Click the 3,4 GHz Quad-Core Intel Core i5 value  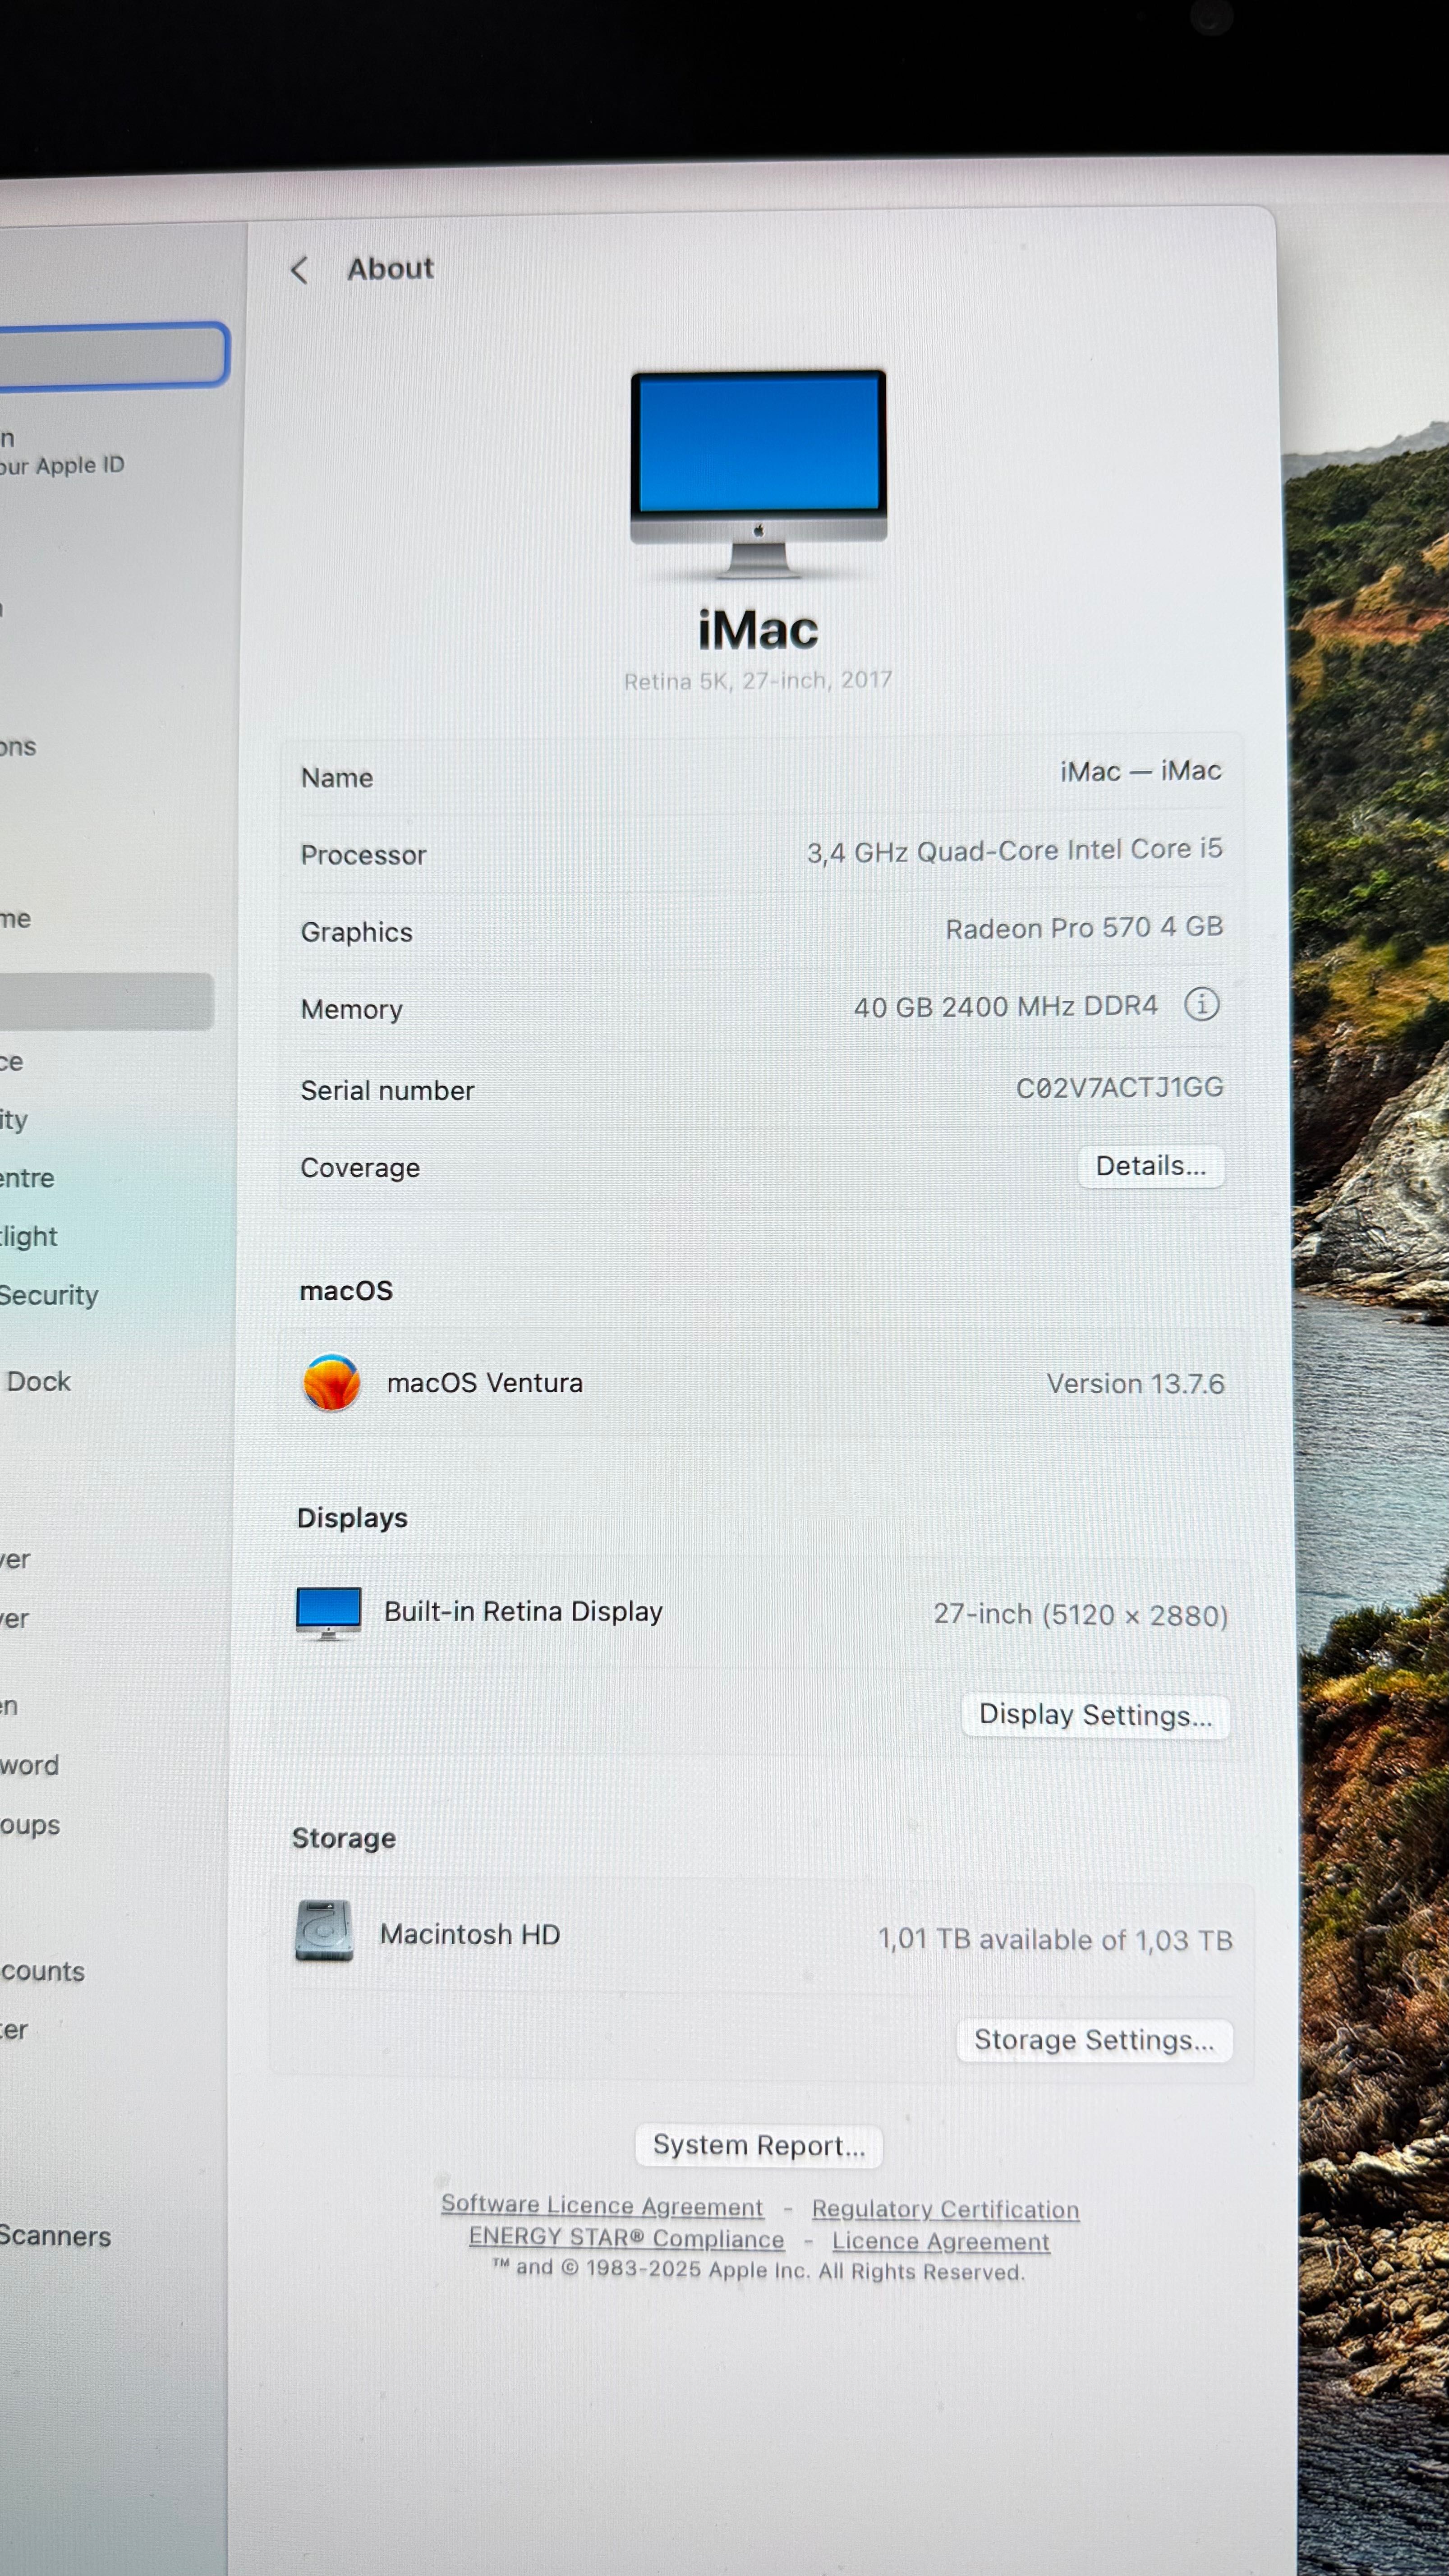[x=1015, y=851]
